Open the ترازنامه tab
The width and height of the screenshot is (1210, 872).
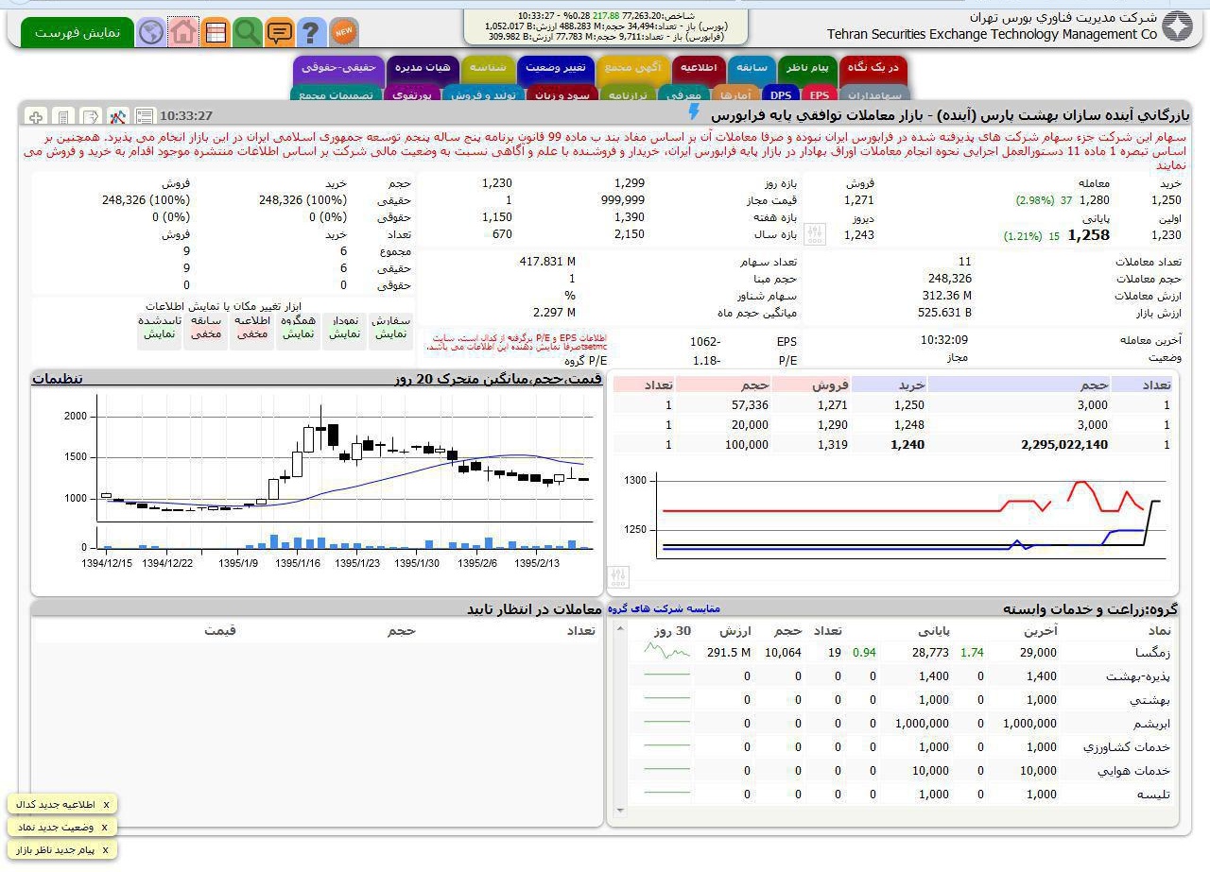627,94
